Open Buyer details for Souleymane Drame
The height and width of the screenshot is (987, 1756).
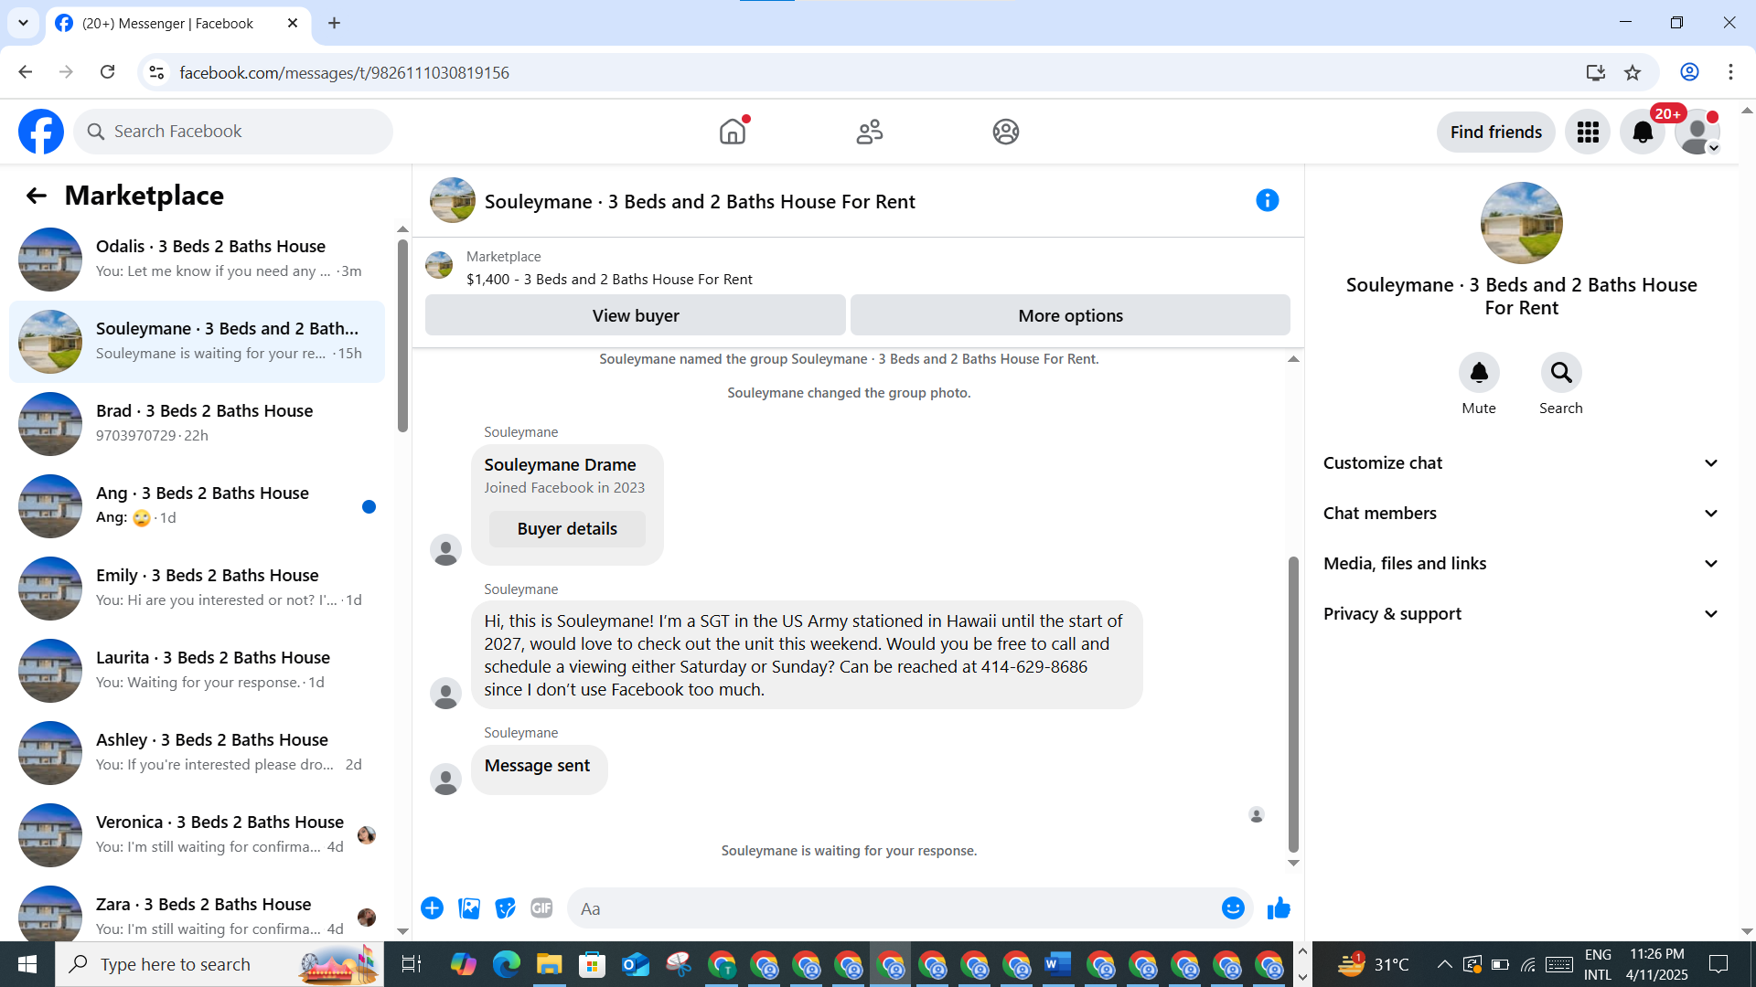pos(567,529)
